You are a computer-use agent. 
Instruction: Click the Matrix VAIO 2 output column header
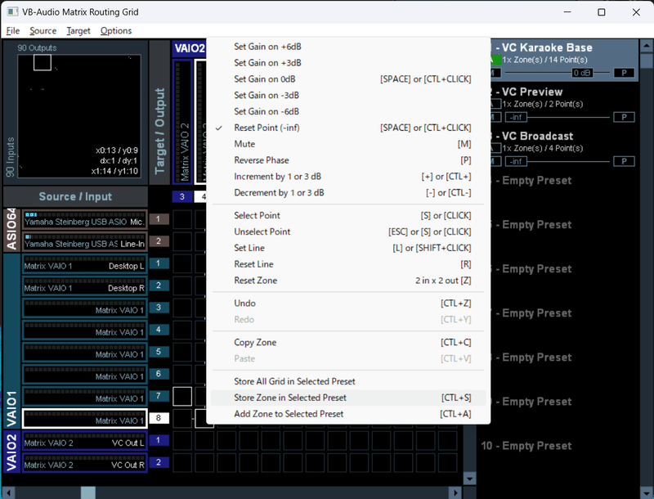coord(182,121)
